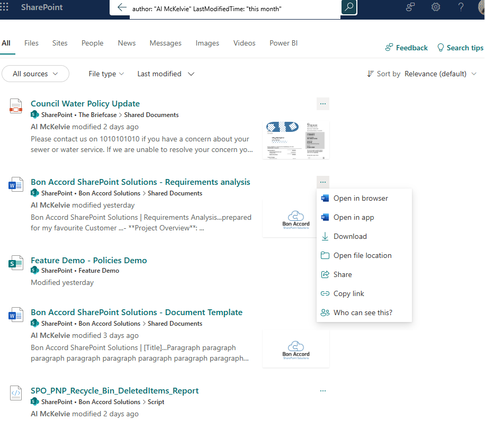
Task: Switch to the Images tab
Action: click(207, 43)
